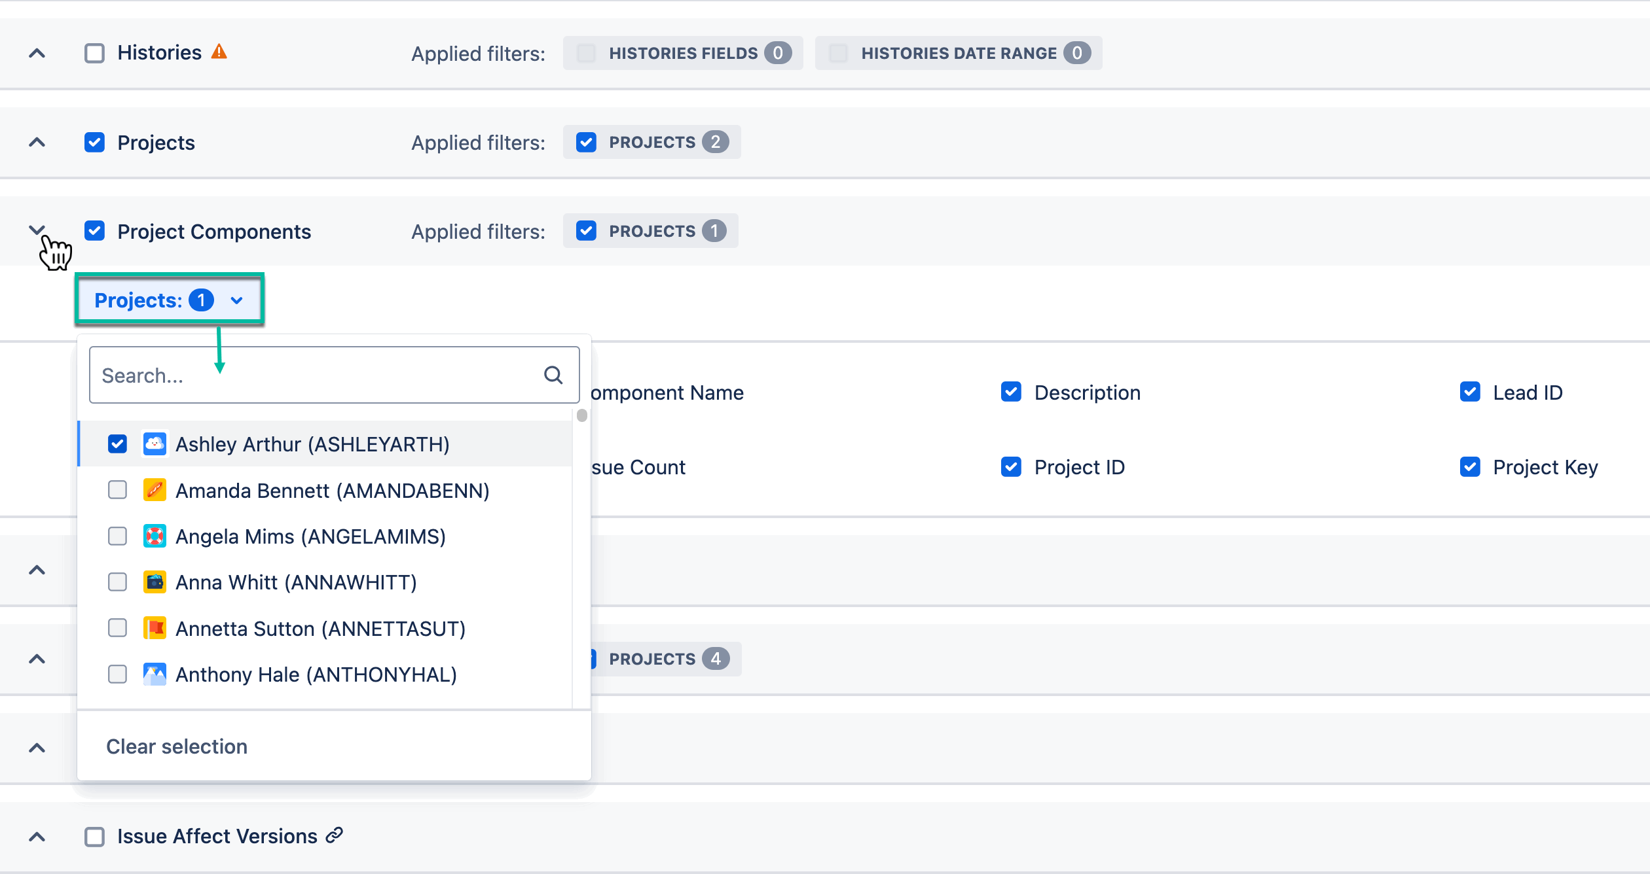Click Anna Whitt project avatar icon
Screen dimensions: 1650x874
(155, 582)
